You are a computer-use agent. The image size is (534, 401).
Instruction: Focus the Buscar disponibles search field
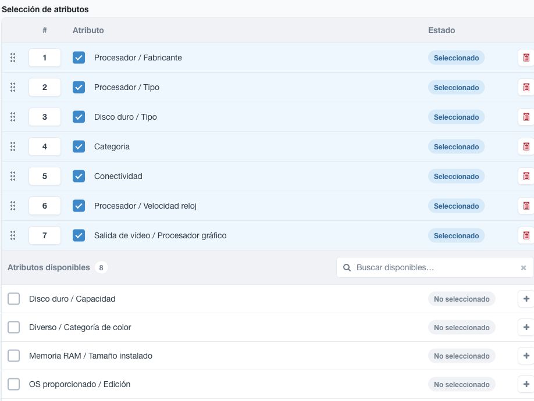pyautogui.click(x=436, y=268)
